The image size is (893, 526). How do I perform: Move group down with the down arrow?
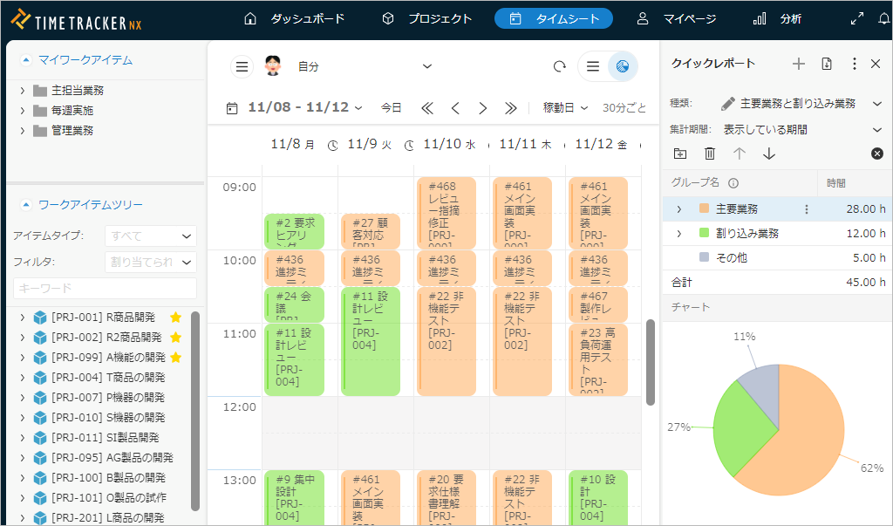click(768, 154)
